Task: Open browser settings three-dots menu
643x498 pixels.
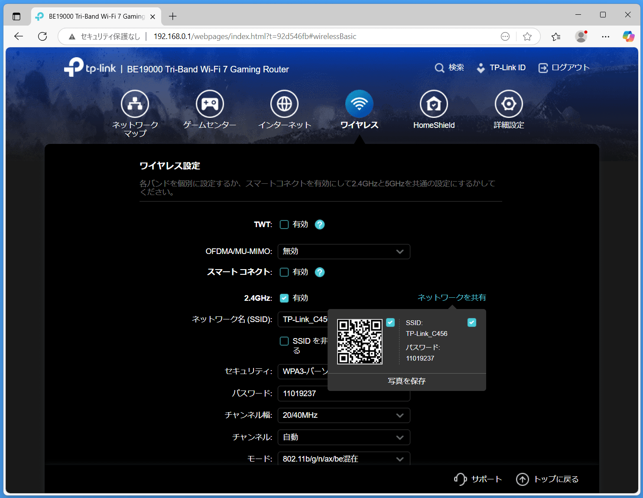Action: 606,36
